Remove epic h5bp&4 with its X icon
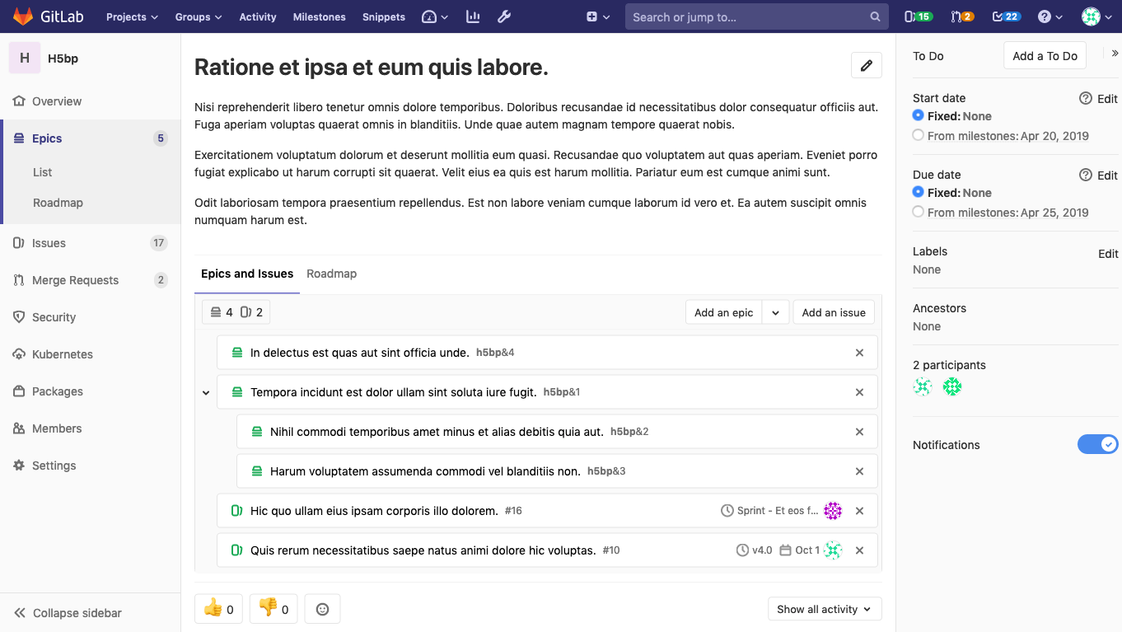The height and width of the screenshot is (632, 1122). [x=859, y=353]
